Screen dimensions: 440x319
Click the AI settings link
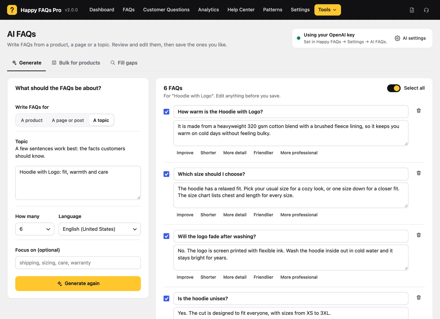410,38
